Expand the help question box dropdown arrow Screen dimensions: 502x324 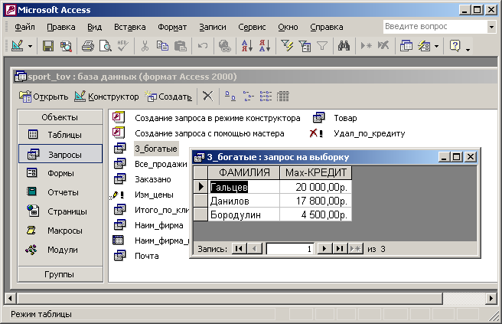click(x=491, y=27)
